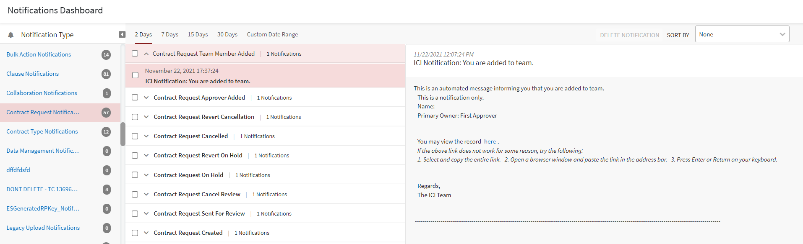
Task: Tick the Contract Request Cancelled checkbox
Action: pyautogui.click(x=135, y=136)
